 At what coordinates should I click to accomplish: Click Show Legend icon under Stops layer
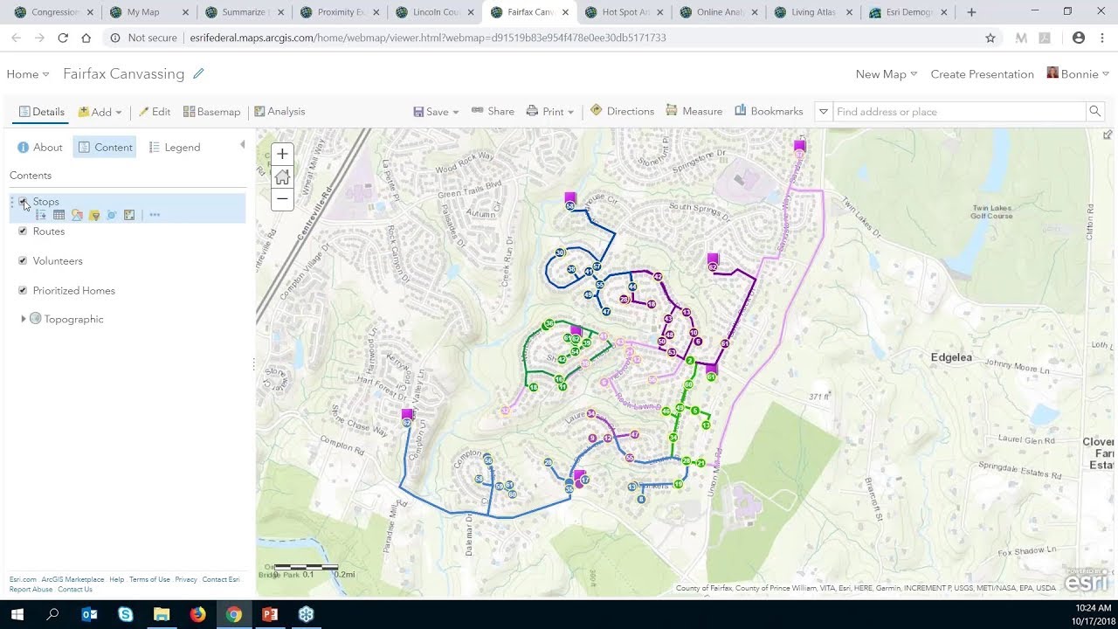point(41,215)
